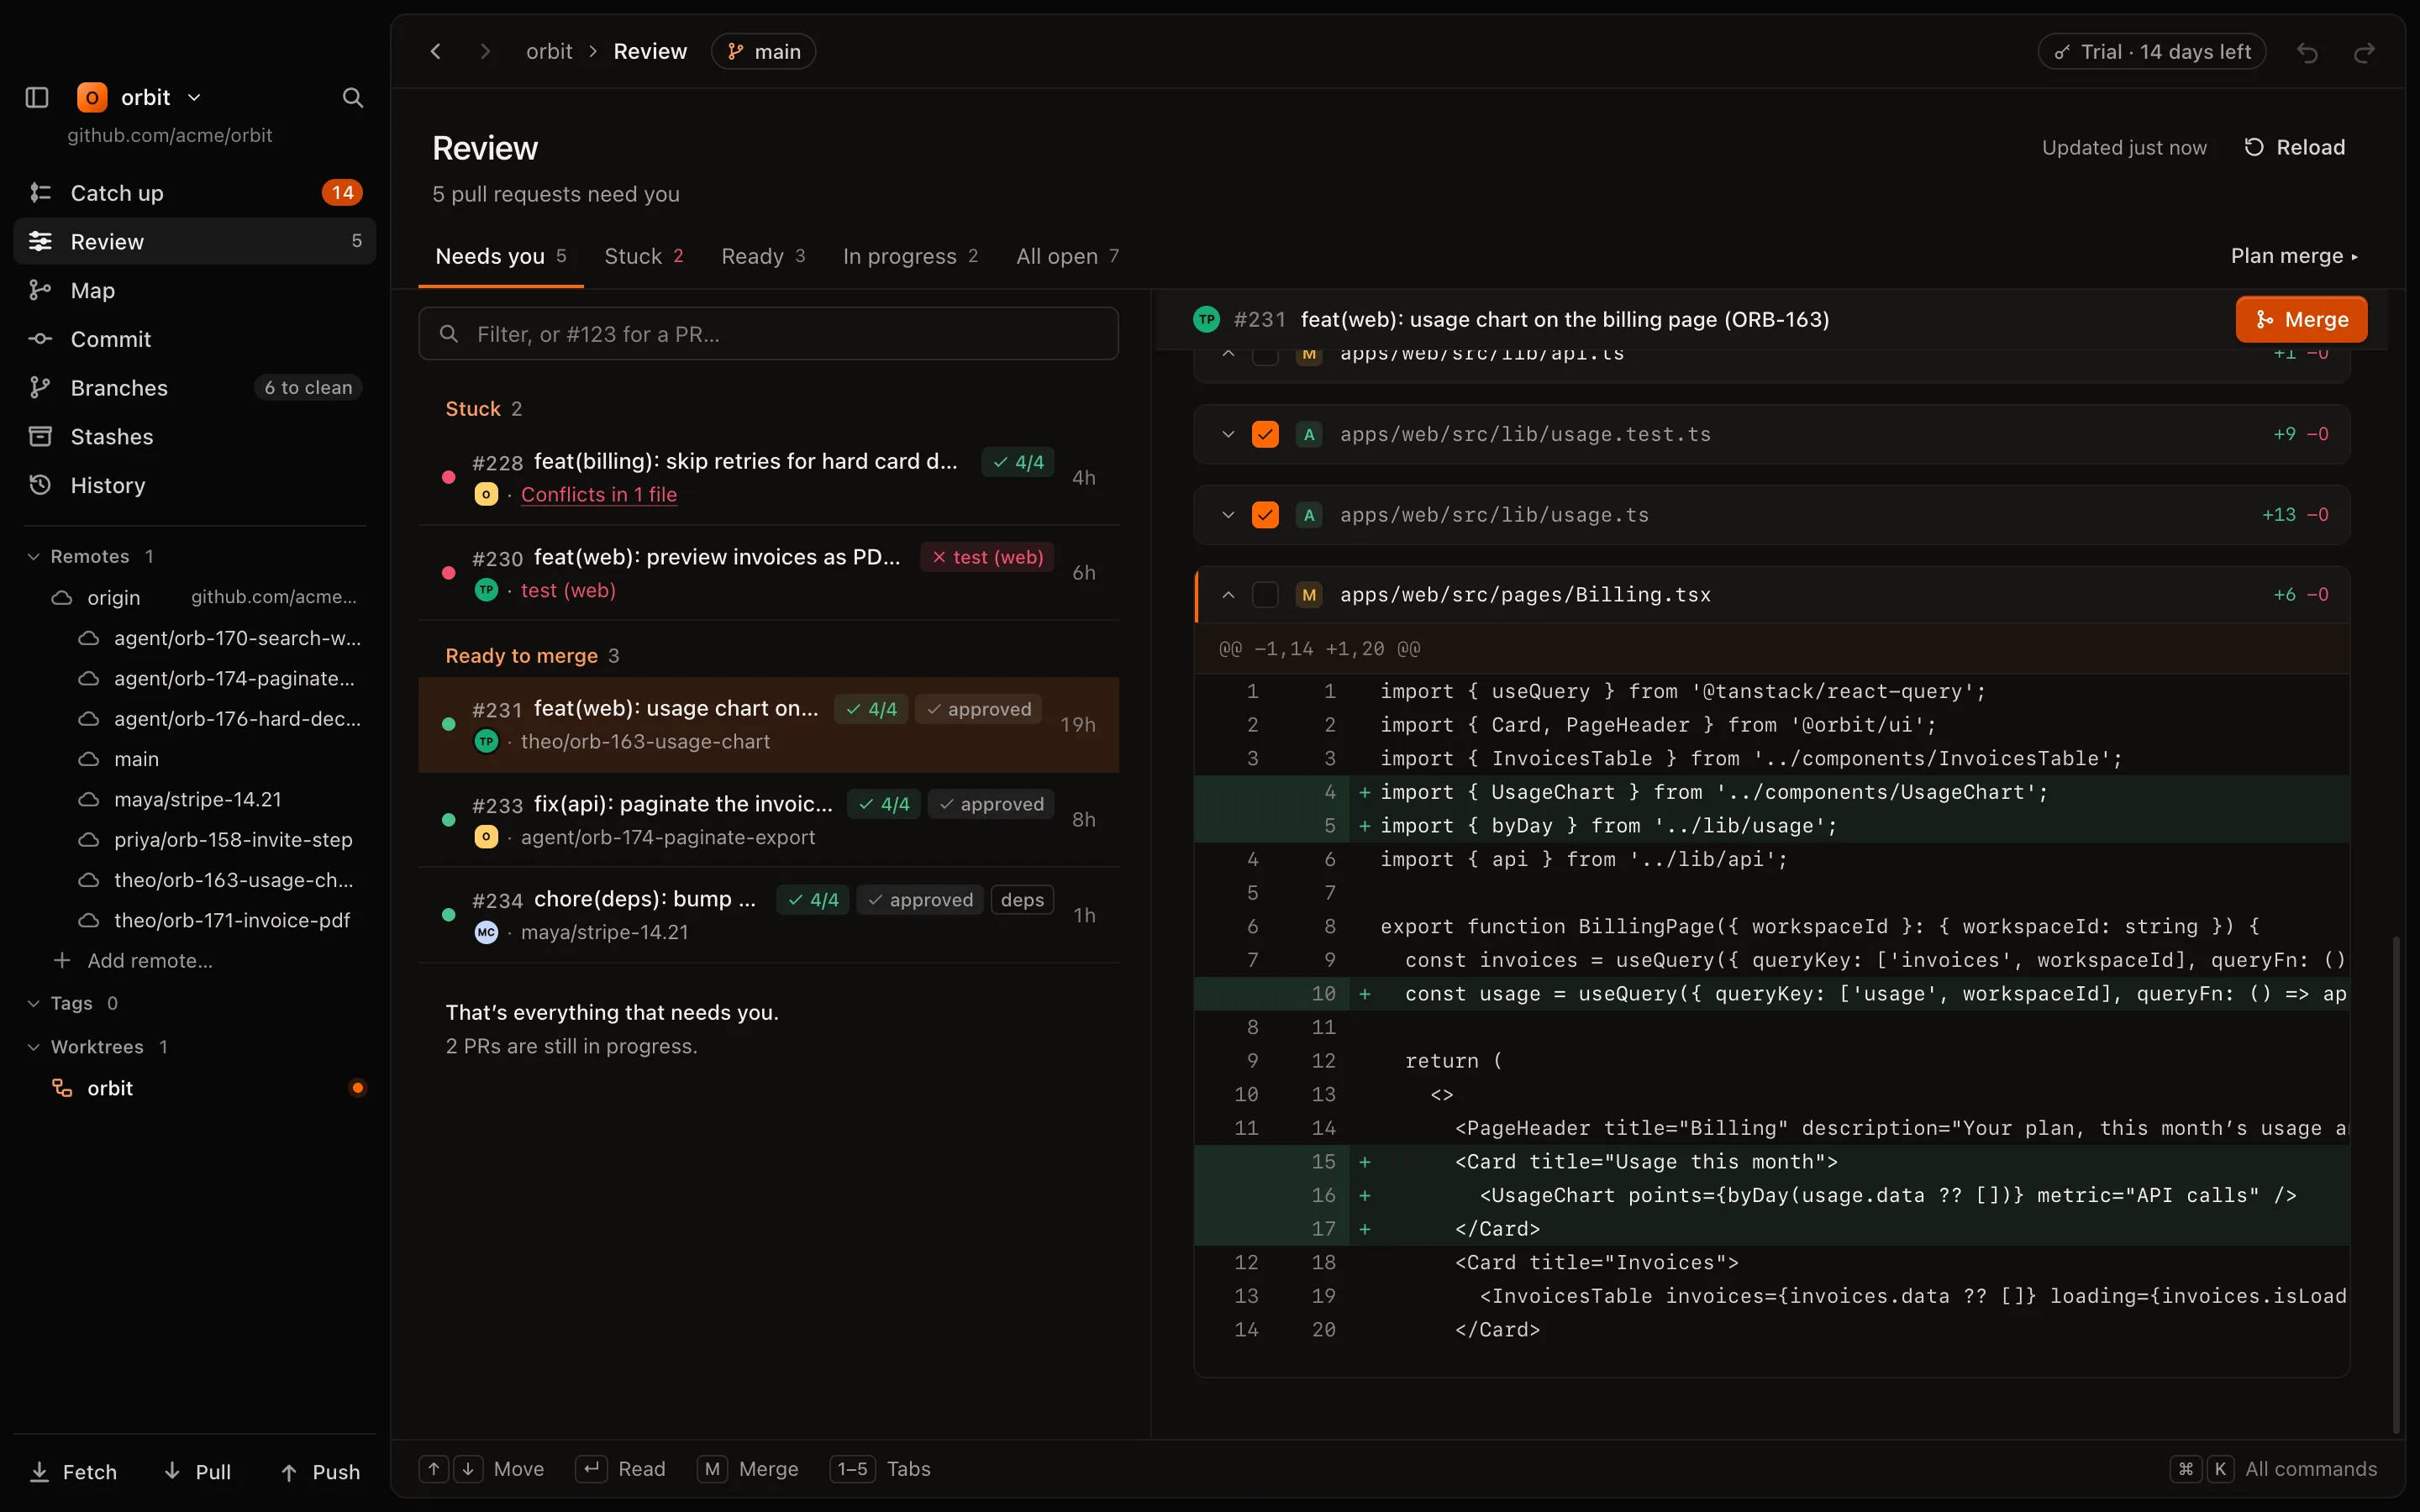Open the Branches view

tap(195, 387)
